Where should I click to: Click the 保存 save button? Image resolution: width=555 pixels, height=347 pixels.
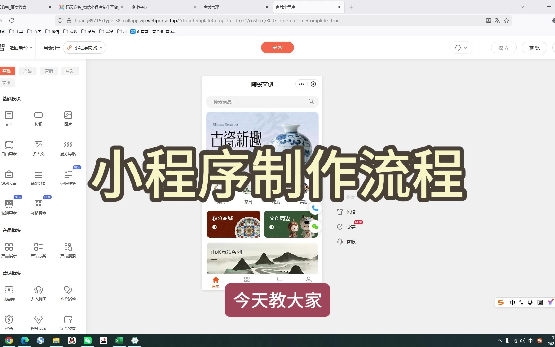pyautogui.click(x=504, y=48)
